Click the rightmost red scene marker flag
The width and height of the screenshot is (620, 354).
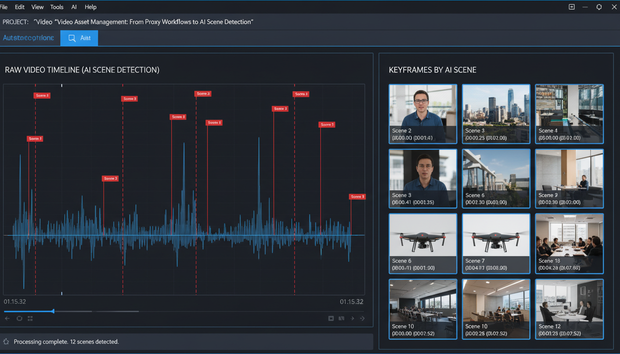(x=357, y=196)
